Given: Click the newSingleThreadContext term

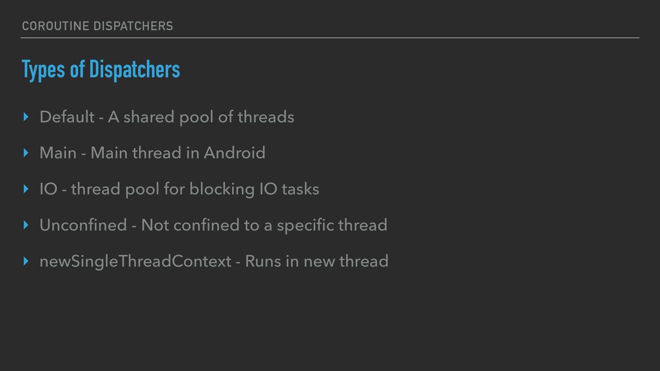Looking at the screenshot, I should tap(135, 262).
